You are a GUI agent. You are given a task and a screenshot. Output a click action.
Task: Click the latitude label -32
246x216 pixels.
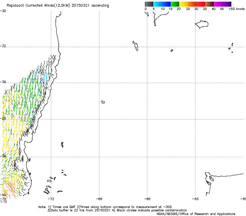click(x=3, y=46)
